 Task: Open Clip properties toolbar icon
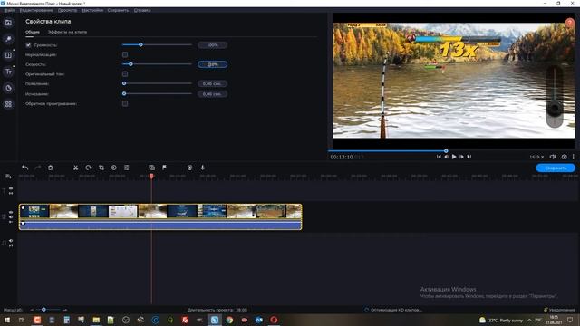pos(127,168)
